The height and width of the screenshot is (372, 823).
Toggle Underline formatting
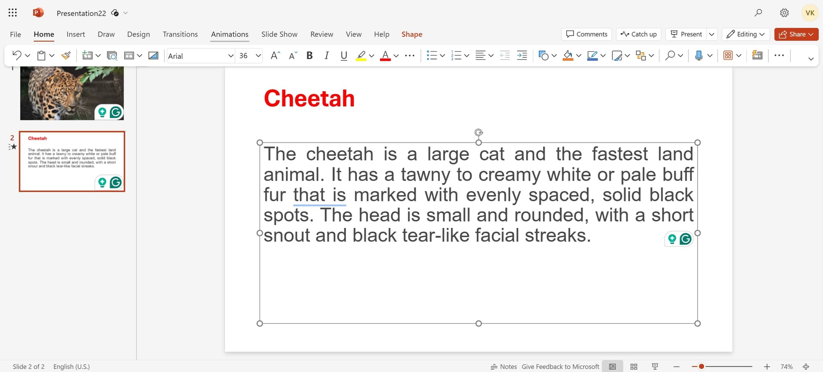[344, 56]
